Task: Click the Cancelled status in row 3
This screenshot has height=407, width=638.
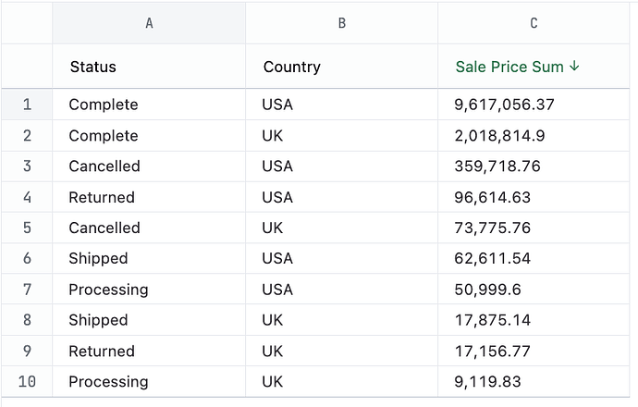Action: point(104,166)
